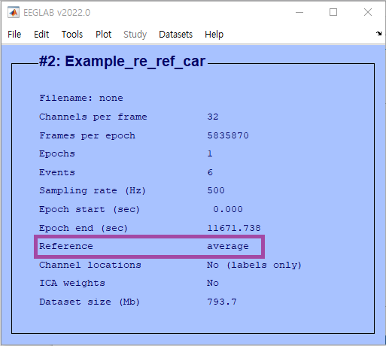
Task: Click the 'Filename: none' line
Action: [x=81, y=98]
